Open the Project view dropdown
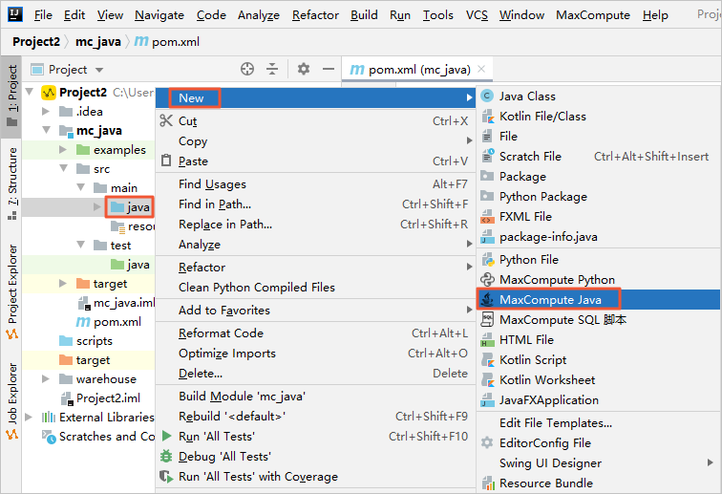This screenshot has width=722, height=494. point(99,70)
